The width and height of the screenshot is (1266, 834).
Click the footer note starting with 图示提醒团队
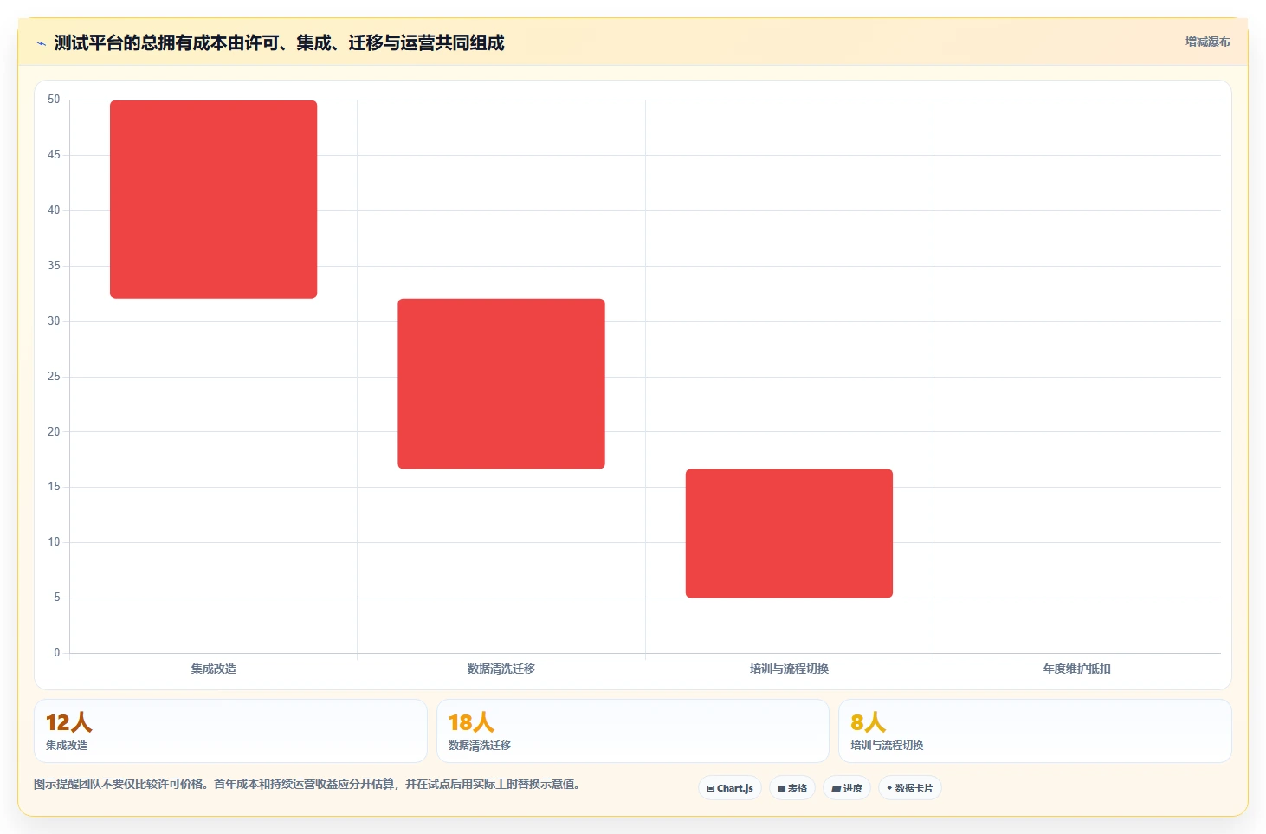click(x=307, y=784)
